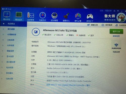The height and width of the screenshot is (94, 126).
Task: Click the green 重新扫描 rescan button
Action: click(x=116, y=31)
